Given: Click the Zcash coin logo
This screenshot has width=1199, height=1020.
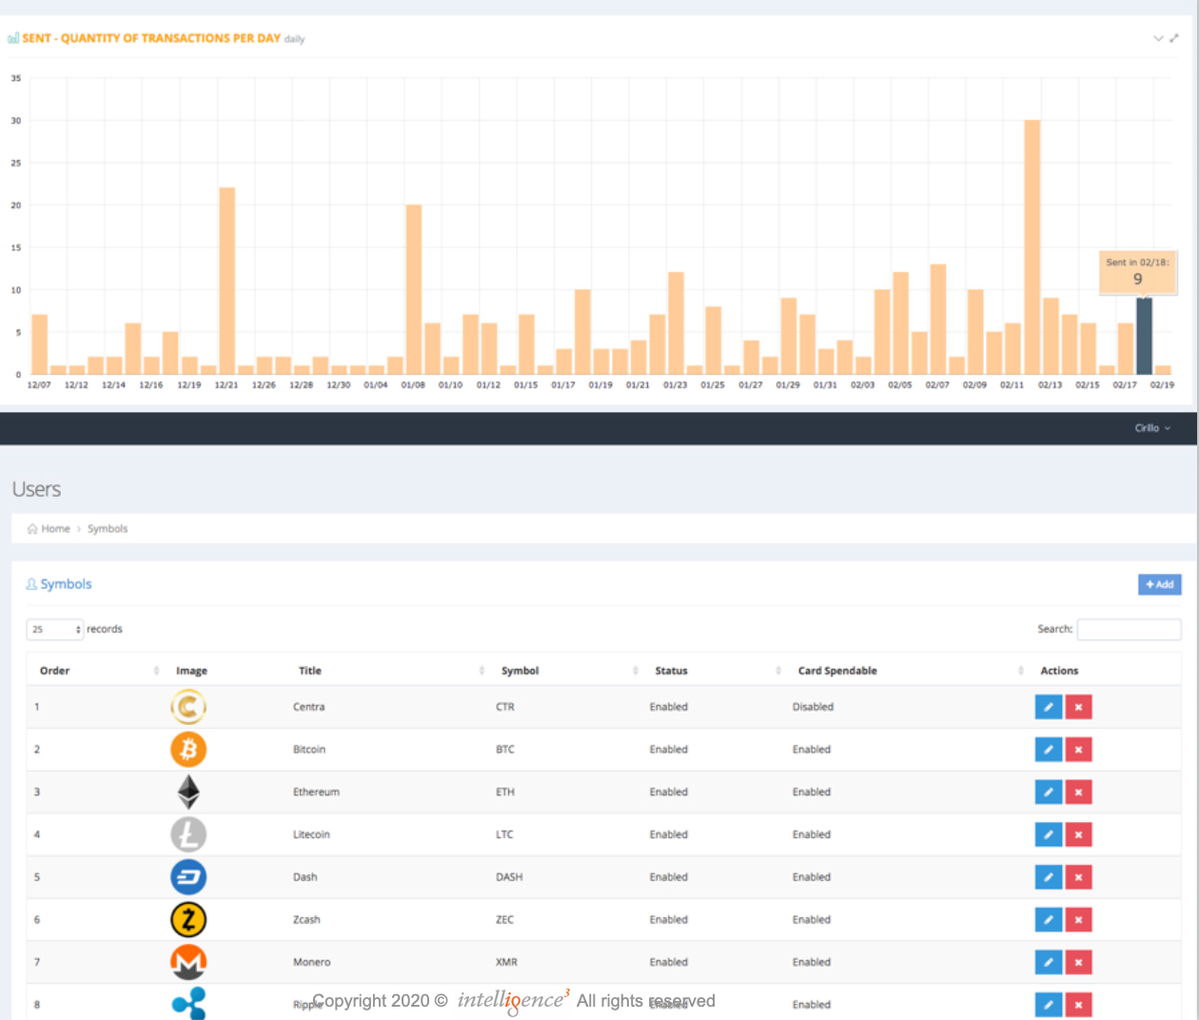Looking at the screenshot, I should coord(188,919).
